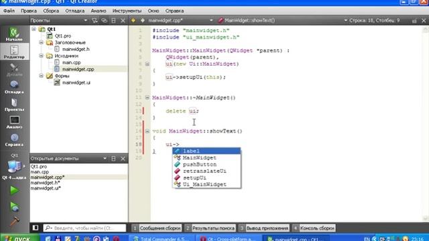Open the Analyze mode (Анализ)
This screenshot has width=429, height=241.
click(x=14, y=122)
